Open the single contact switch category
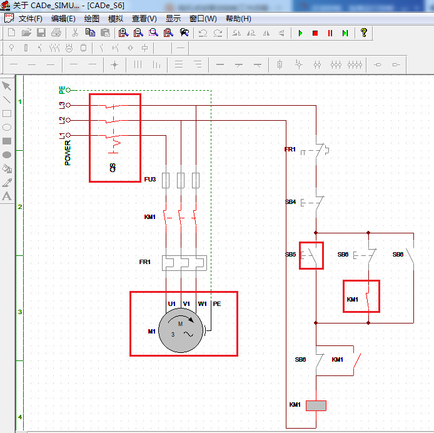 [x=101, y=48]
